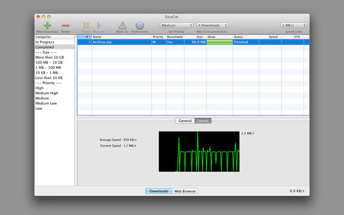Sort by the Speed column header

[270, 37]
